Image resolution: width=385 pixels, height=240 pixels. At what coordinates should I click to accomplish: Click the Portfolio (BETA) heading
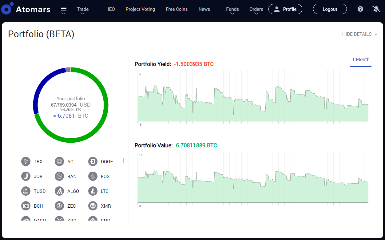(41, 34)
